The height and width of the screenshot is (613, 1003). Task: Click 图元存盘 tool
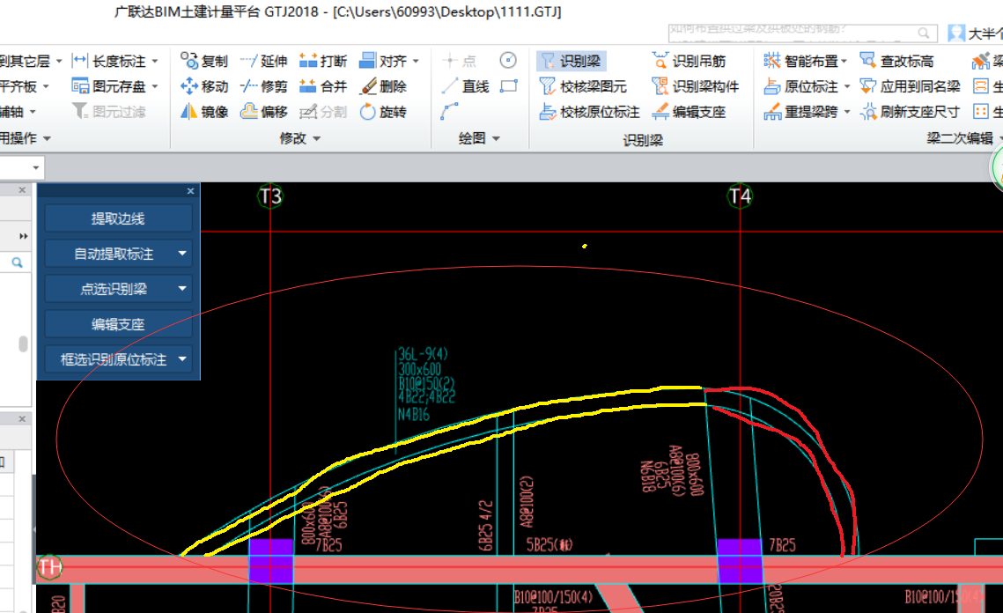[108, 86]
